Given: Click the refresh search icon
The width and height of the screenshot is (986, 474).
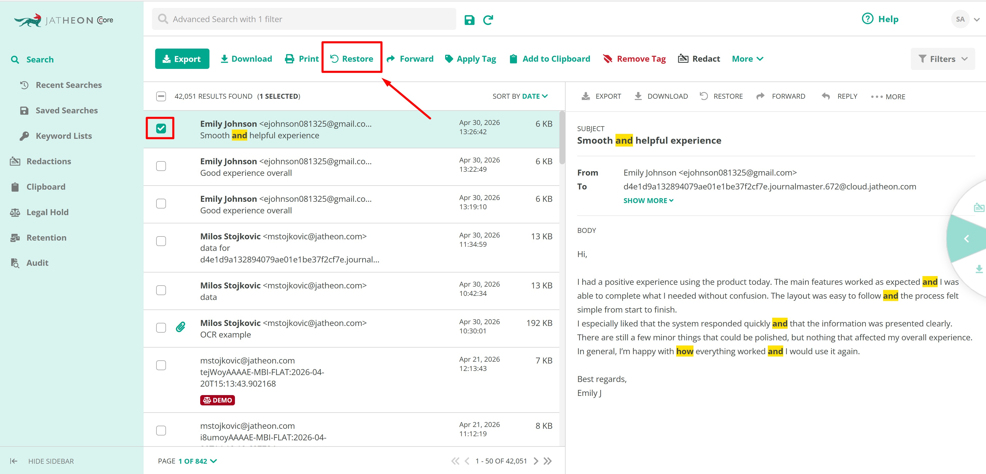Looking at the screenshot, I should point(488,20).
